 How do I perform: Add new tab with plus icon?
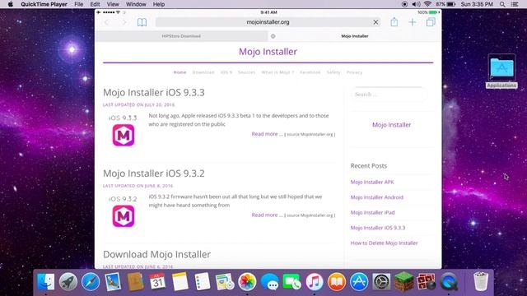[x=413, y=22]
